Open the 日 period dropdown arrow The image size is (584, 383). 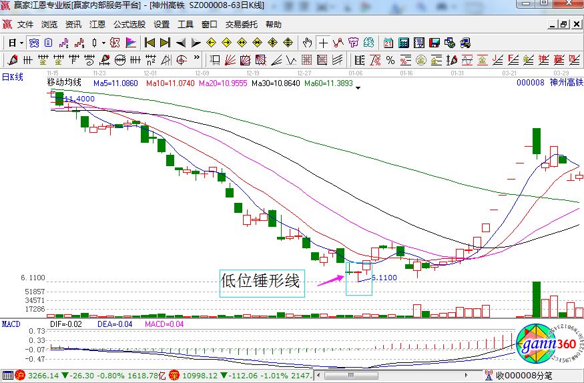pyautogui.click(x=21, y=43)
